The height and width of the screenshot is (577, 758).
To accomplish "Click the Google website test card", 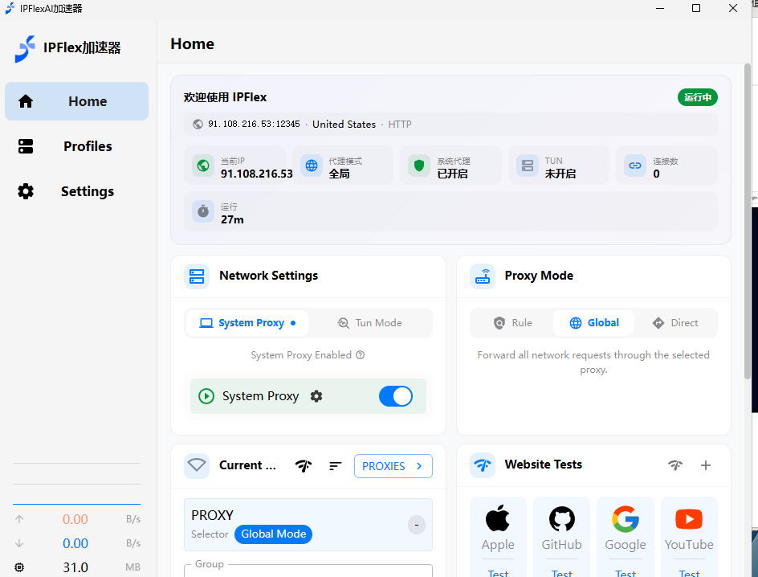I will click(x=625, y=537).
